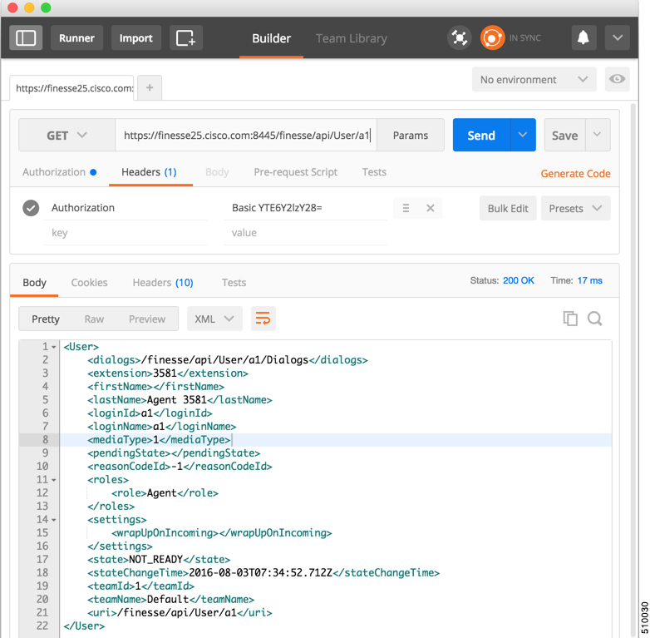
Task: Open Save button dropdown arrow
Action: click(598, 135)
